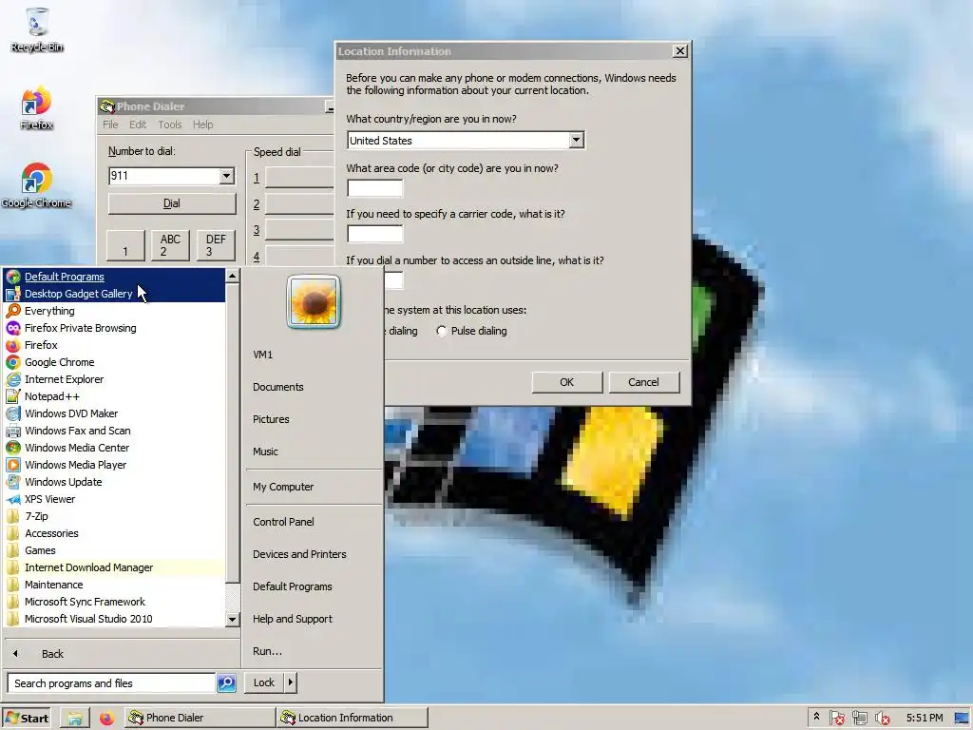Open Control Panel from the Start menu
973x730 pixels.
point(283,522)
